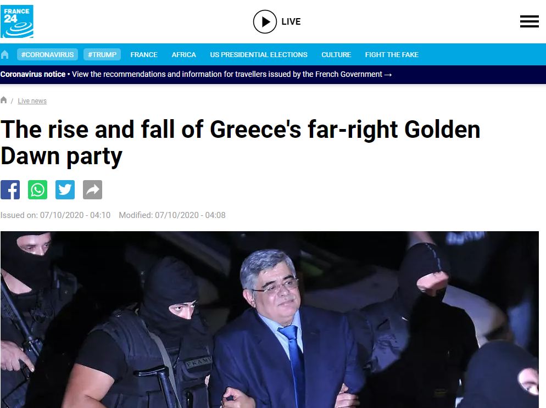This screenshot has height=408, width=546.
Task: Click the breadcrumb home icon
Action: point(4,100)
